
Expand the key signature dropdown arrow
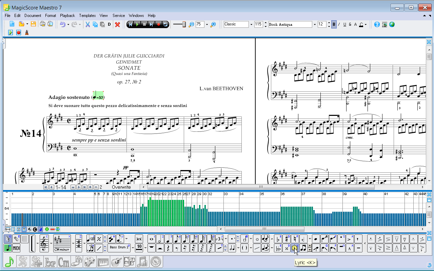coord(73,244)
